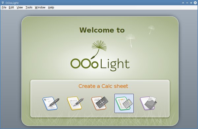Launch the Impress presentation icon

coord(100,103)
